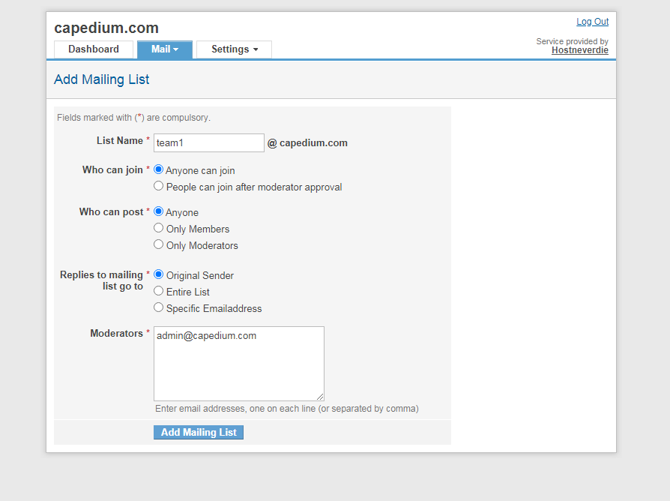
Task: Choose 'Original Sender' for replies
Action: (x=158, y=274)
